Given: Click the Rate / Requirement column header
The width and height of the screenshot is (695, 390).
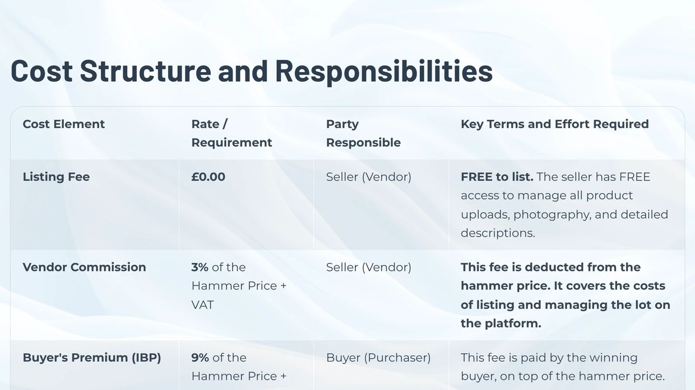Looking at the screenshot, I should (x=231, y=133).
